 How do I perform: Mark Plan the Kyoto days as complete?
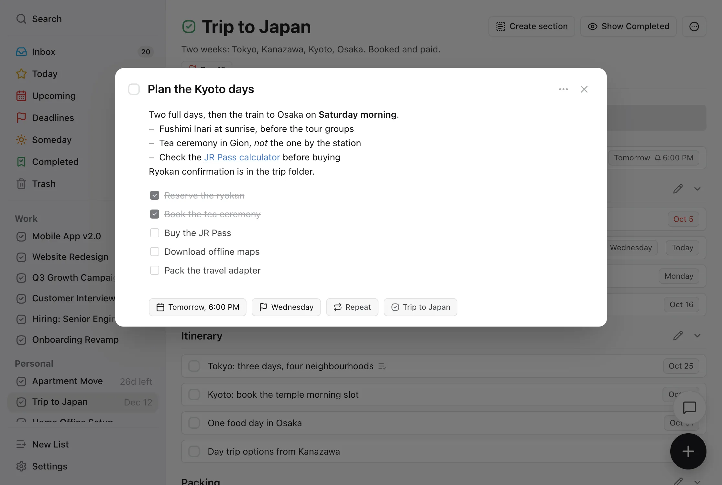click(134, 89)
